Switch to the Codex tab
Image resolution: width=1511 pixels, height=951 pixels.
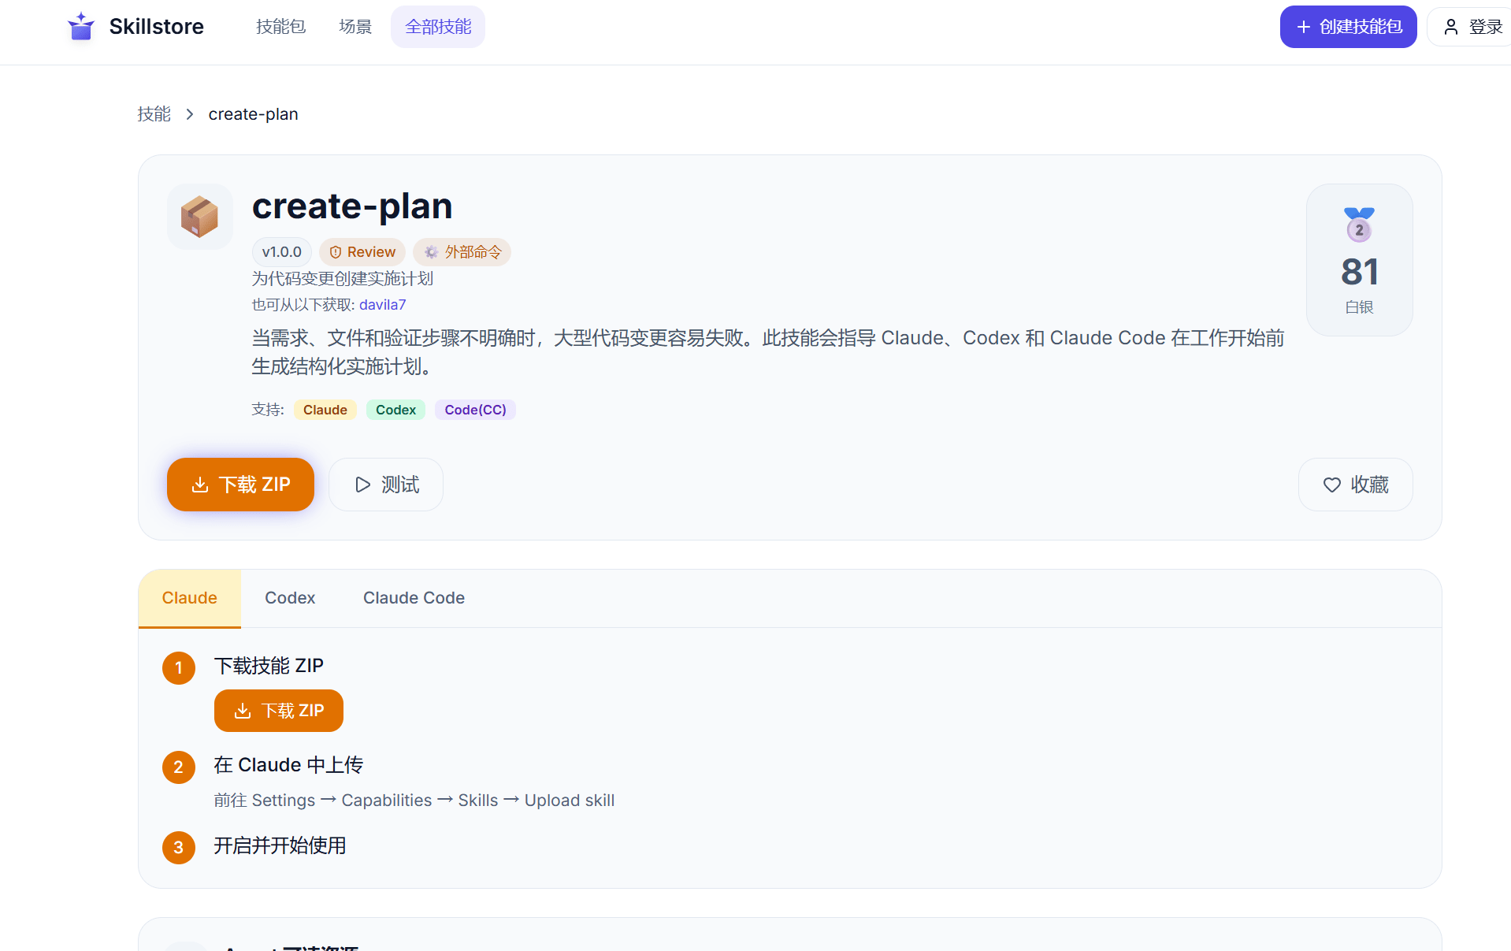[290, 598]
